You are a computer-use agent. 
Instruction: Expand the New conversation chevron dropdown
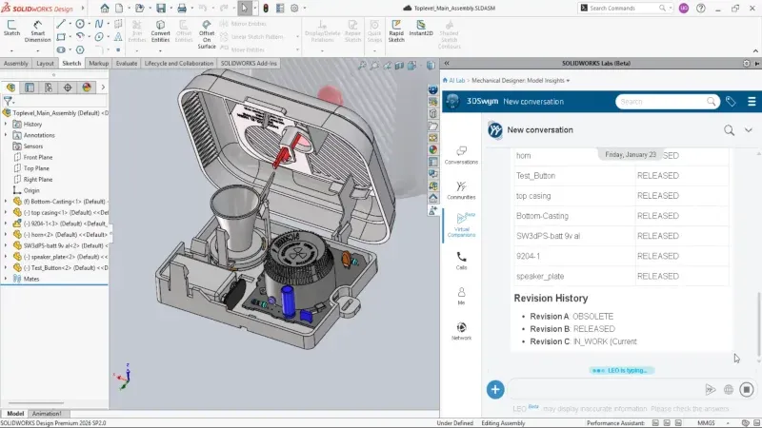pos(749,130)
